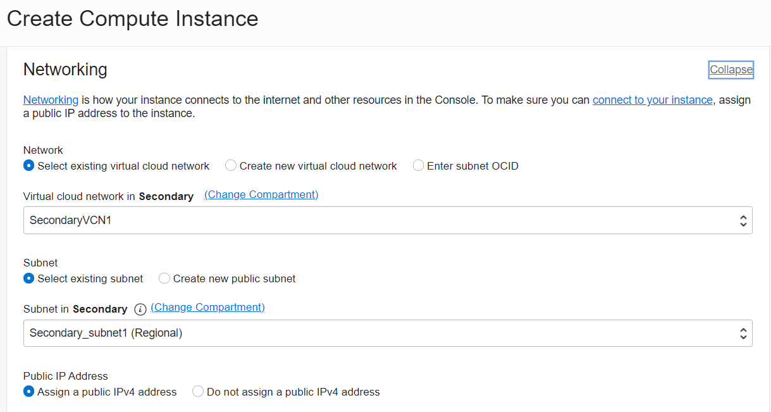
Task: Open the SecondaryVCN1 network dropdown
Action: [x=379, y=221]
